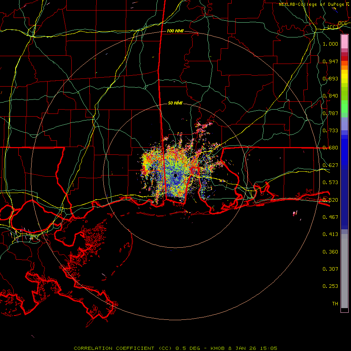The image size is (351, 351).
Task: Click the bright green segment of the color bar
Action: [x=344, y=106]
